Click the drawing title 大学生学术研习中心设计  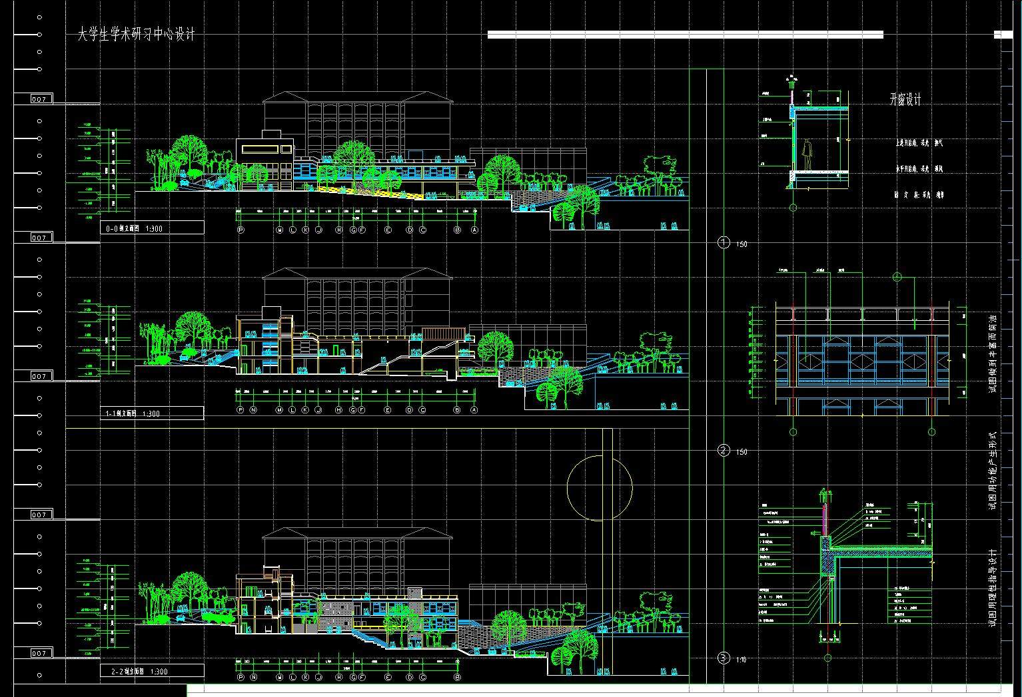[136, 35]
